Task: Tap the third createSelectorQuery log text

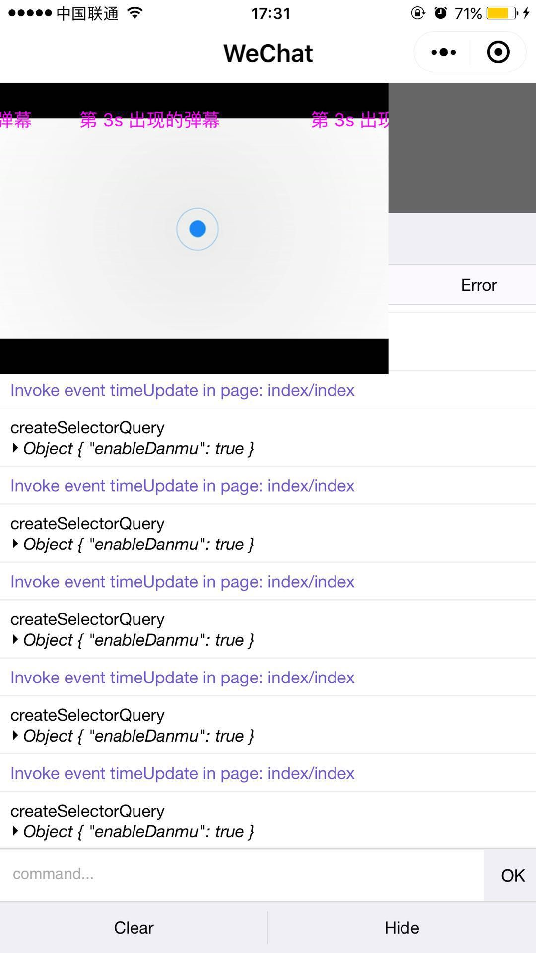Action: pyautogui.click(x=87, y=619)
